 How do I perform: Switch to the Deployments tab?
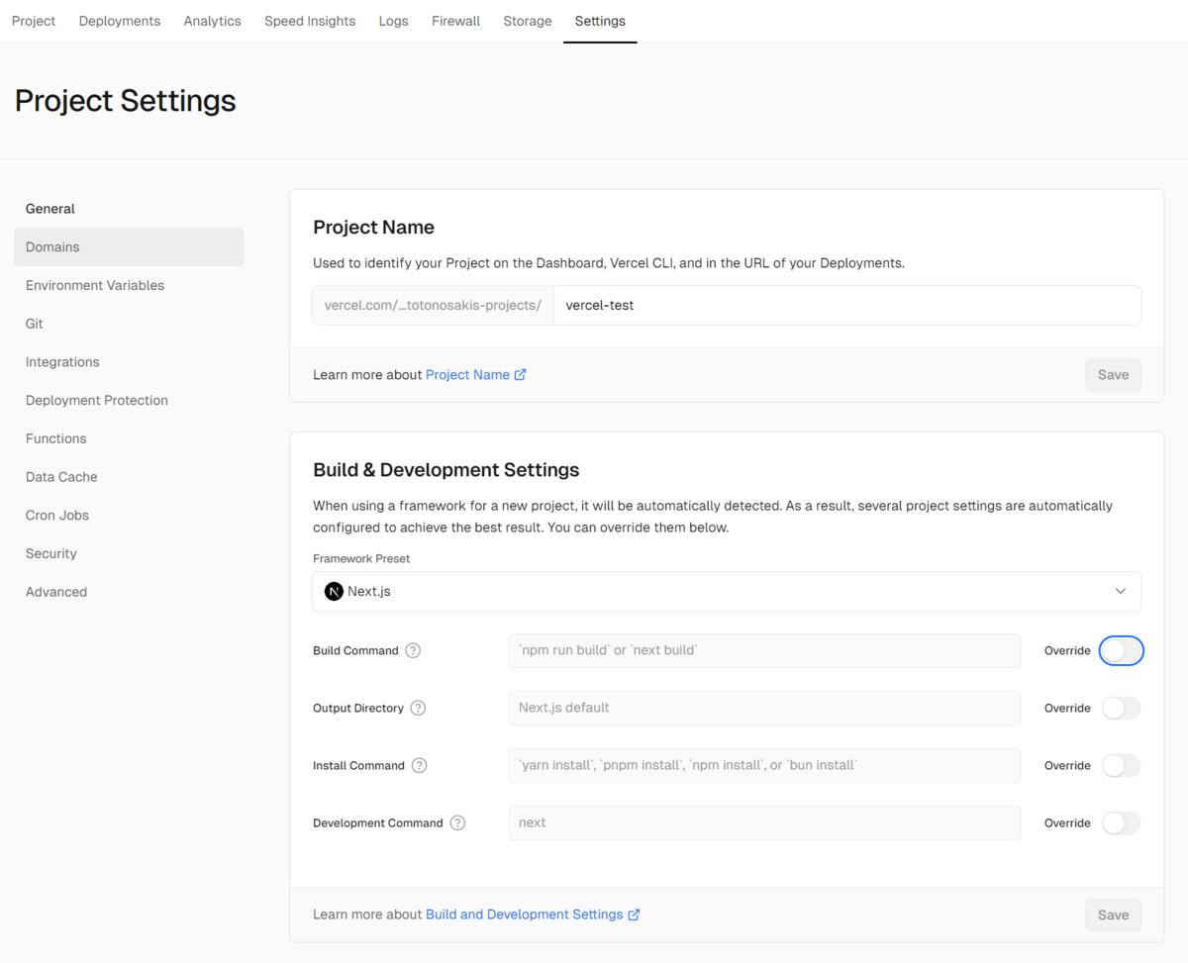tap(120, 21)
